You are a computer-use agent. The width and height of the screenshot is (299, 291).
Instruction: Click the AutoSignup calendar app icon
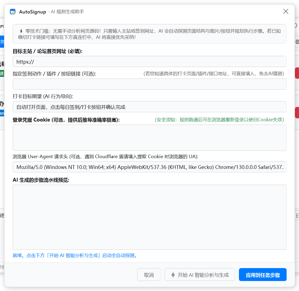pyautogui.click(x=13, y=12)
